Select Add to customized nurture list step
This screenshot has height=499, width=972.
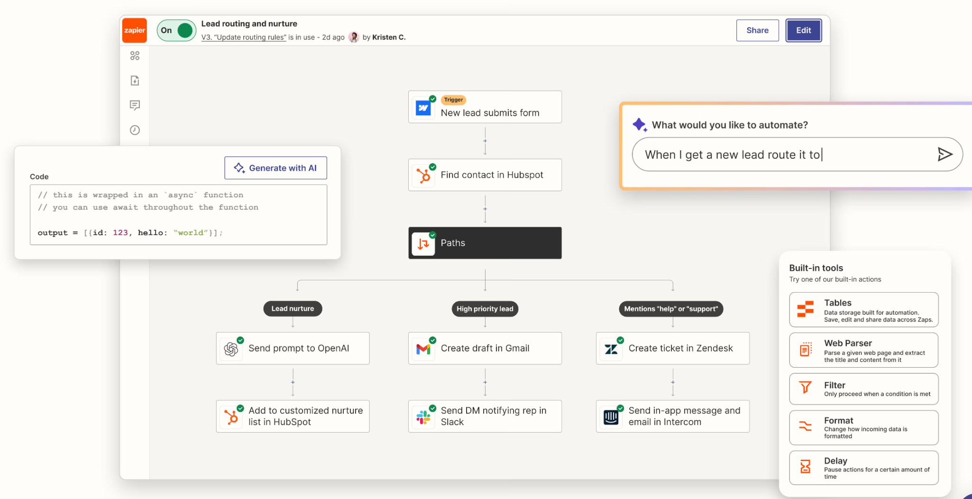293,416
